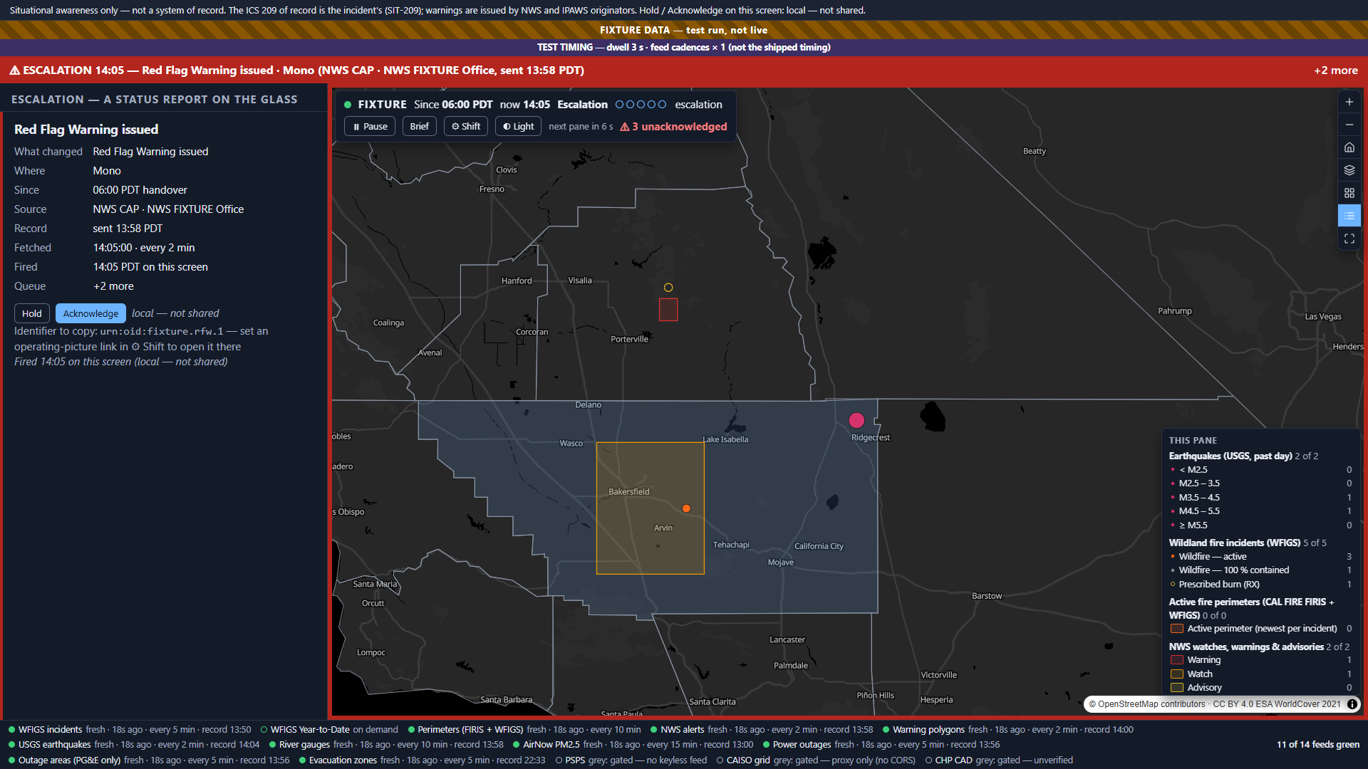Click the WFIGS incidents feed status
The height and width of the screenshot is (769, 1368).
[130, 730]
